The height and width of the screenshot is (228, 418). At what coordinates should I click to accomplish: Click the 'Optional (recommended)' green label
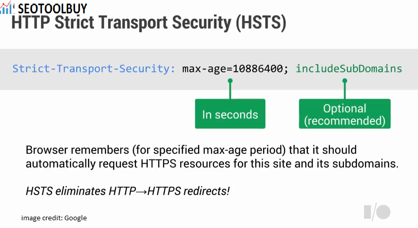345,114
